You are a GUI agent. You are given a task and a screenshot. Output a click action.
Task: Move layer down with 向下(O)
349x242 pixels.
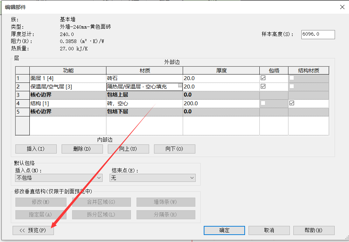tap(174, 149)
